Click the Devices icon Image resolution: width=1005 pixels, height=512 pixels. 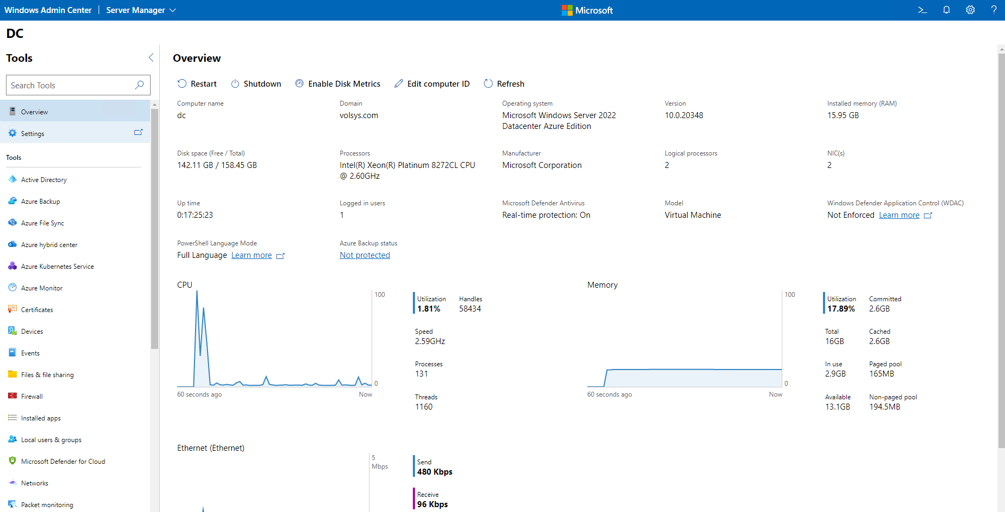12,331
